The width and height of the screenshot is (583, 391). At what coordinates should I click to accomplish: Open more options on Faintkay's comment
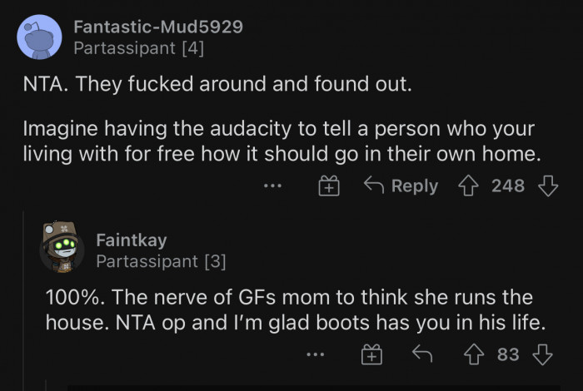(314, 355)
